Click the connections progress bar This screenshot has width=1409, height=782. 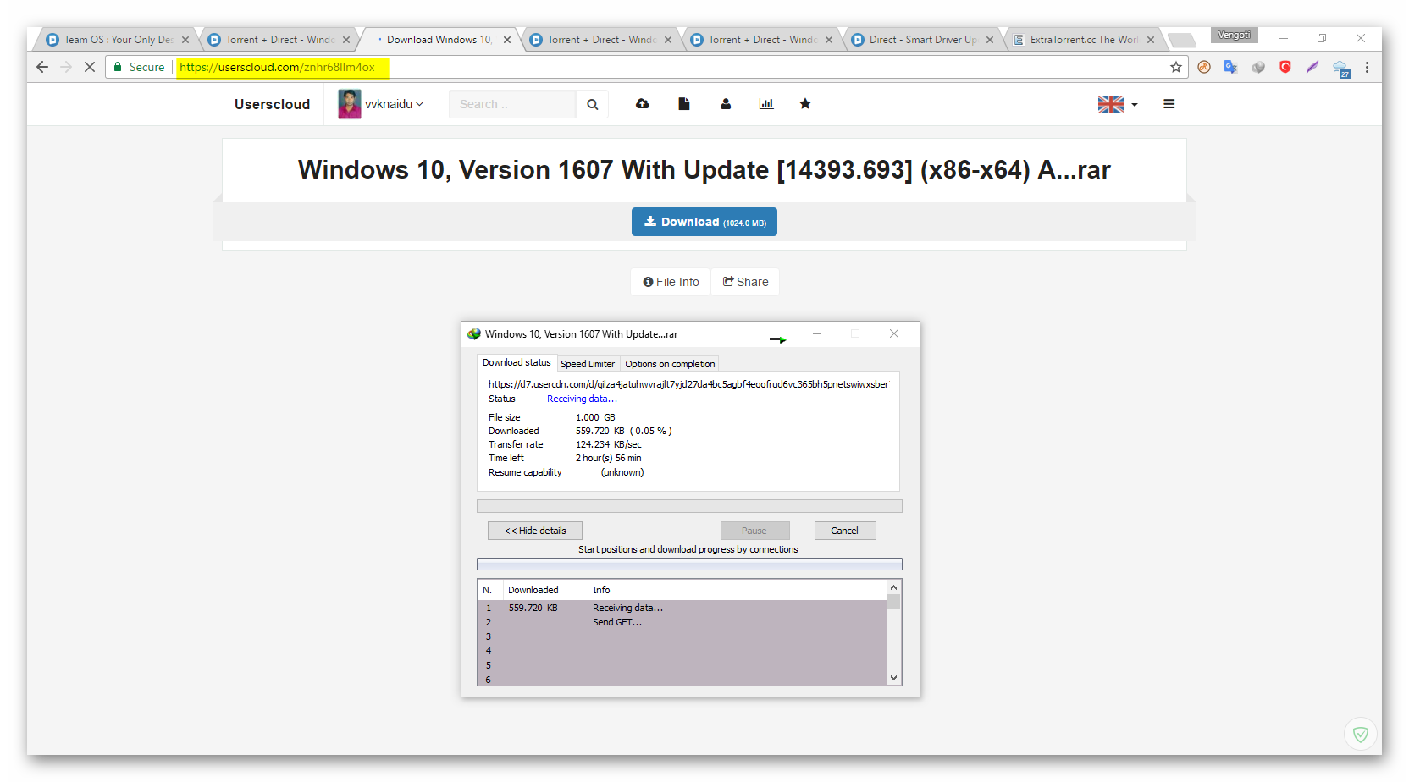click(x=689, y=564)
